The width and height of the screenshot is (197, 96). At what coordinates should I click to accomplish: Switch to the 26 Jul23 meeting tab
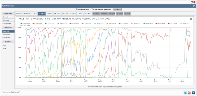point(65,13)
